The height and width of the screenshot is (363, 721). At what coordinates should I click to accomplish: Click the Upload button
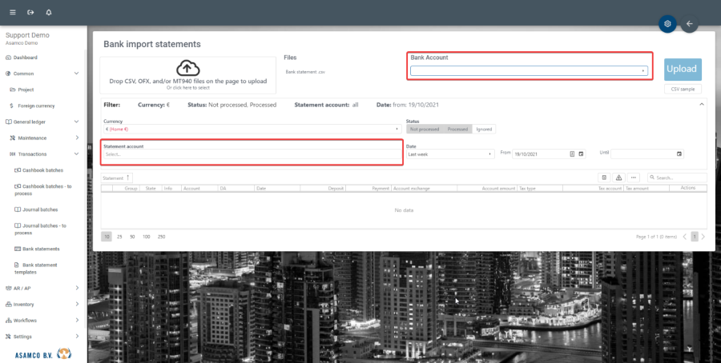tap(682, 69)
